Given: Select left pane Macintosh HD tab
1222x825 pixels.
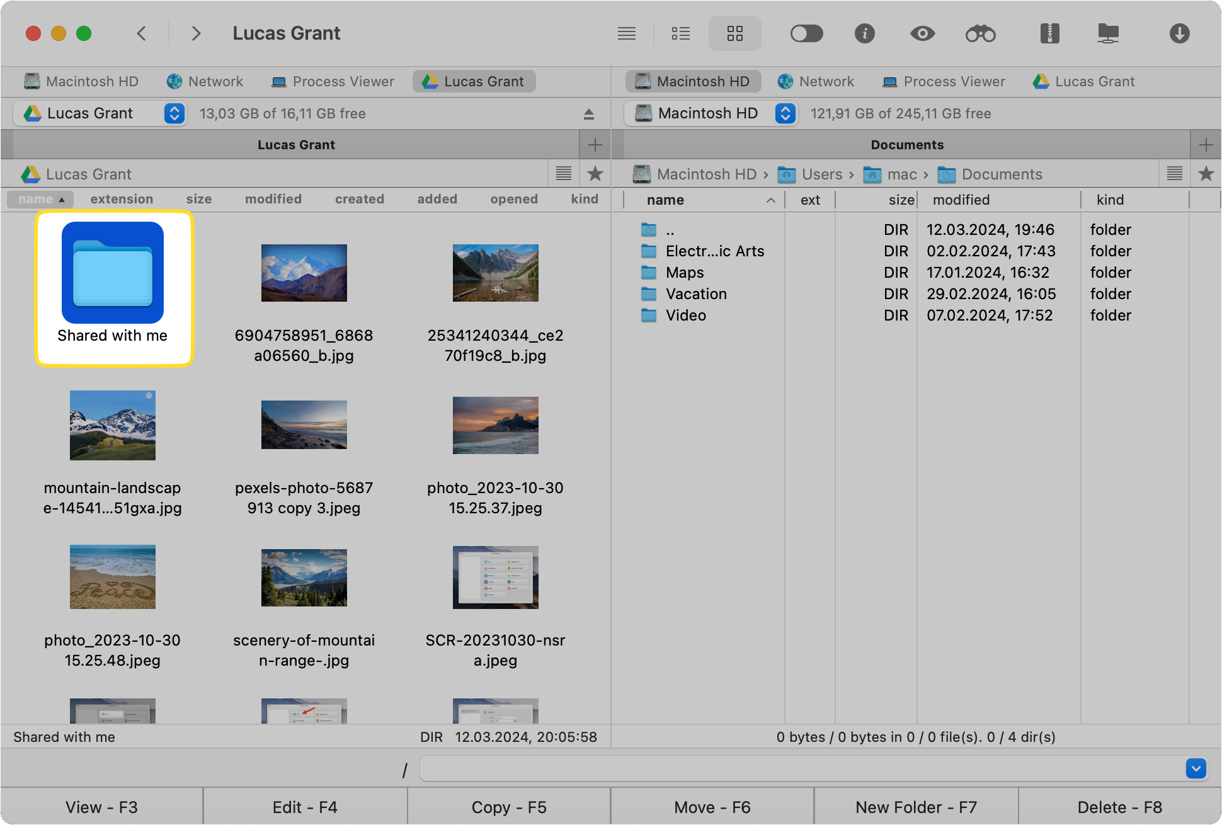Looking at the screenshot, I should pos(81,81).
